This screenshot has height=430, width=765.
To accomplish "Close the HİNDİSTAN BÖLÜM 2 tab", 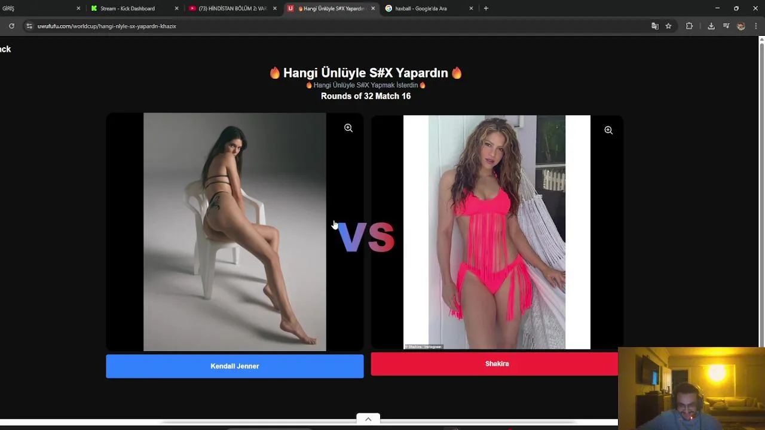I will (275, 8).
